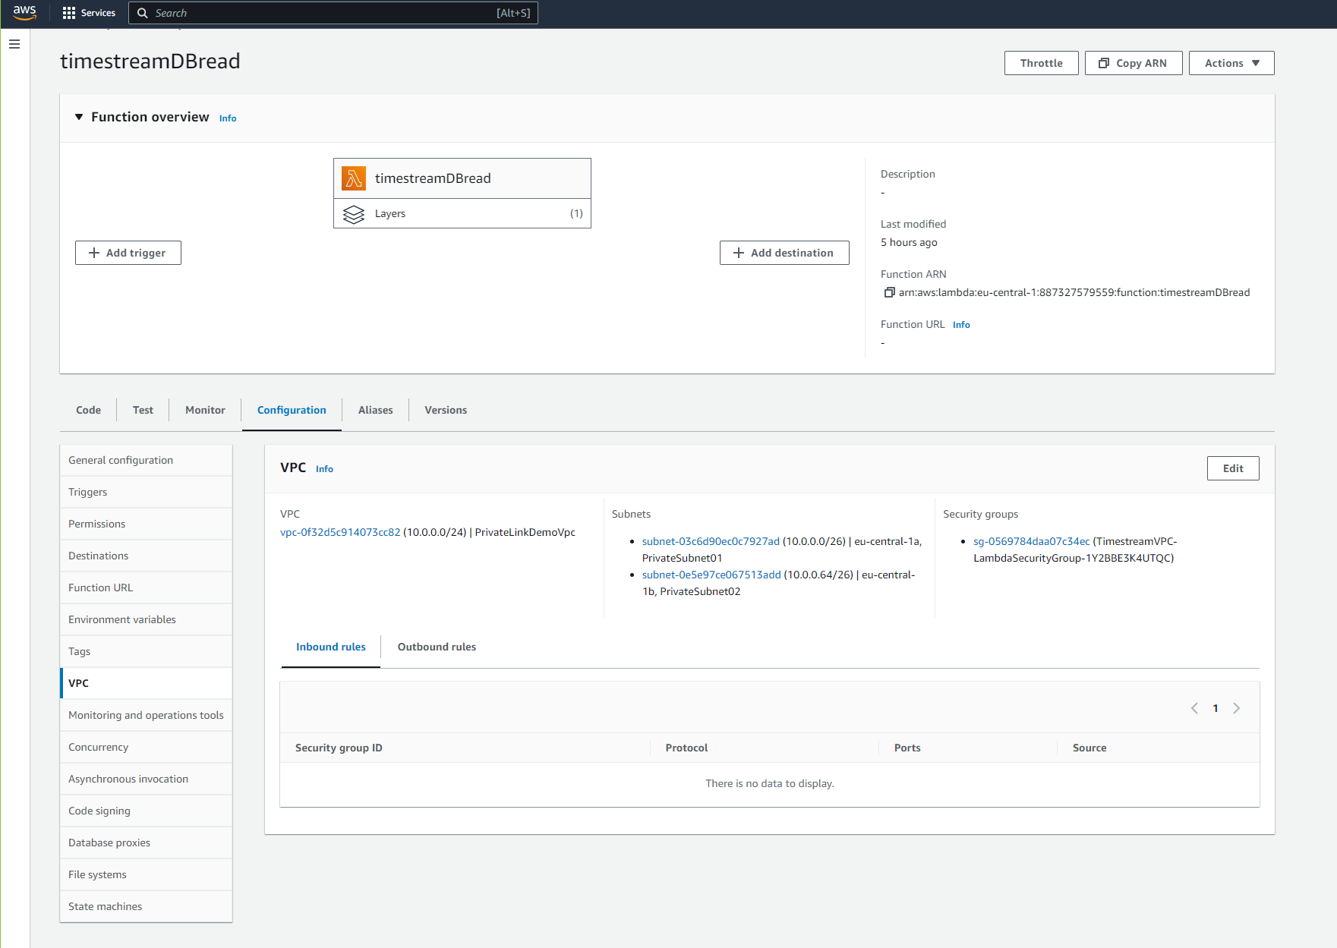Open Triggers in sidebar
Viewport: 1337px width, 948px height.
point(146,492)
